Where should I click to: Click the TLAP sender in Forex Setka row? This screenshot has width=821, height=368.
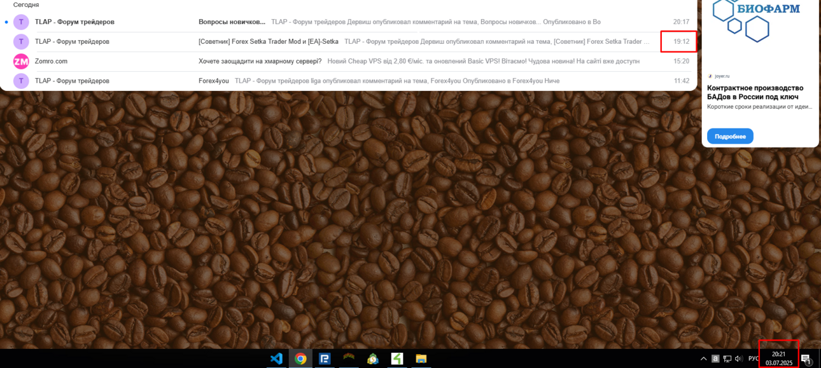point(72,41)
